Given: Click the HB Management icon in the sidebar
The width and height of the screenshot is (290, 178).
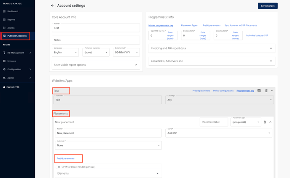Looking at the screenshot, I should (4, 53).
